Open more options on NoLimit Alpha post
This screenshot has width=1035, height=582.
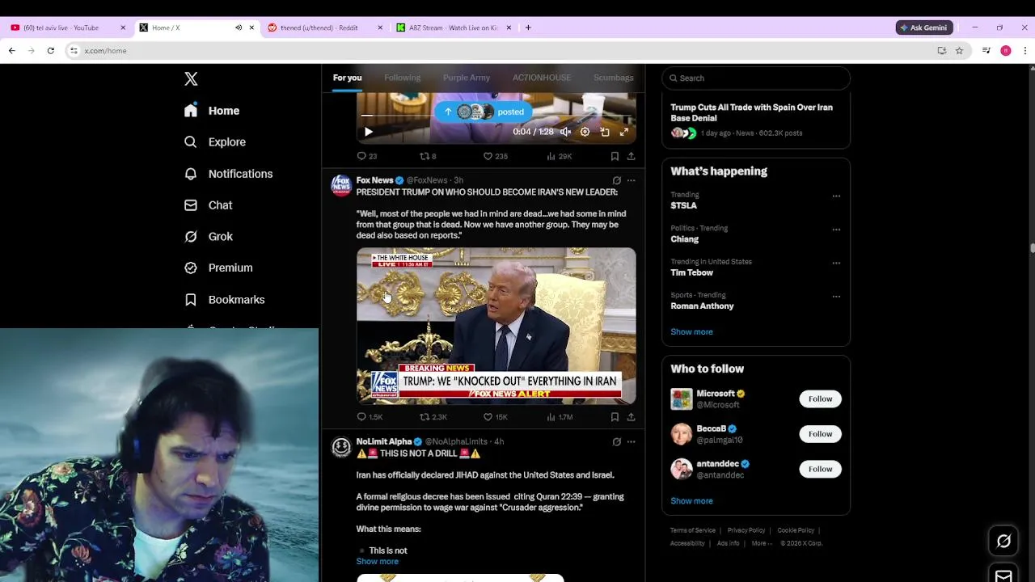pyautogui.click(x=631, y=441)
